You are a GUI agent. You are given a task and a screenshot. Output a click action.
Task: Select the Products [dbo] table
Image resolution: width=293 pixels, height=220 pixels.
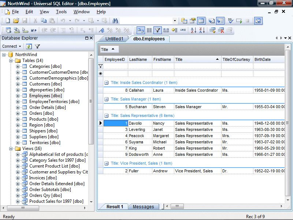coord(44,119)
